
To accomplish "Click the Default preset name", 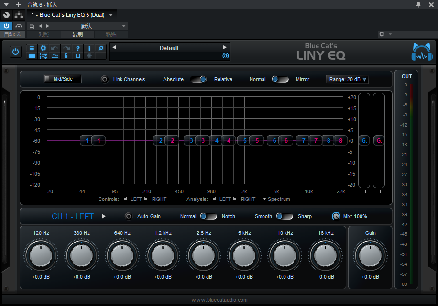I will pyautogui.click(x=169, y=48).
